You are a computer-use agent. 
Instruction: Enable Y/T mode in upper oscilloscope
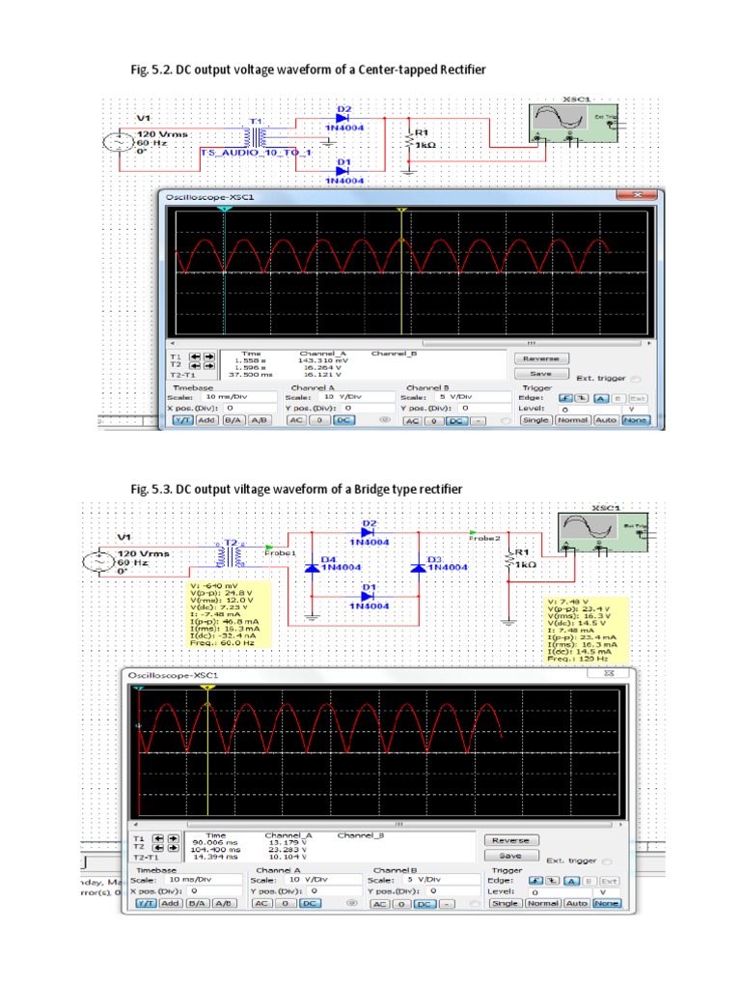(x=182, y=420)
